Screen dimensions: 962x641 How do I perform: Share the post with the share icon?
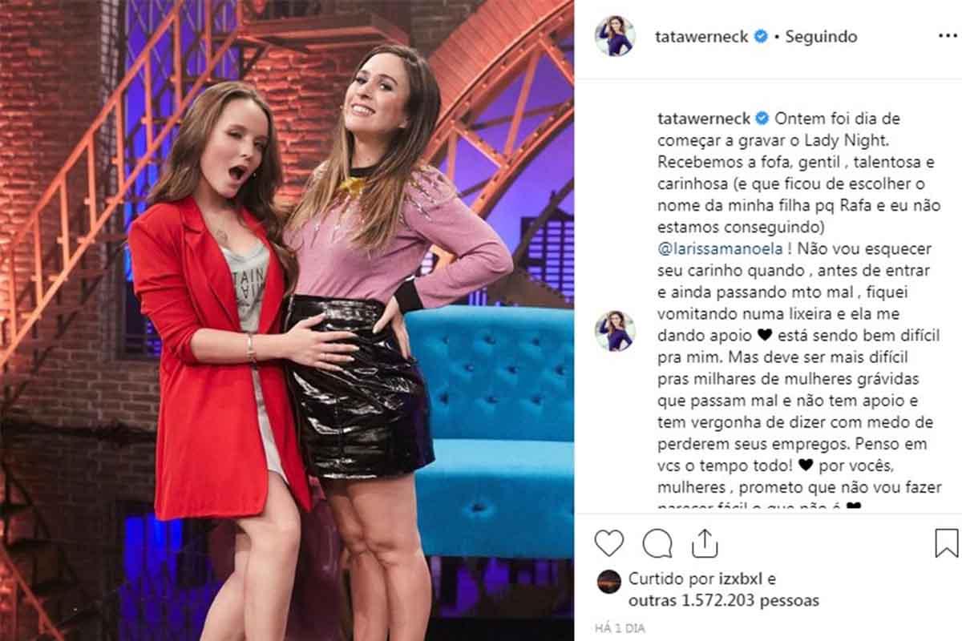point(703,542)
